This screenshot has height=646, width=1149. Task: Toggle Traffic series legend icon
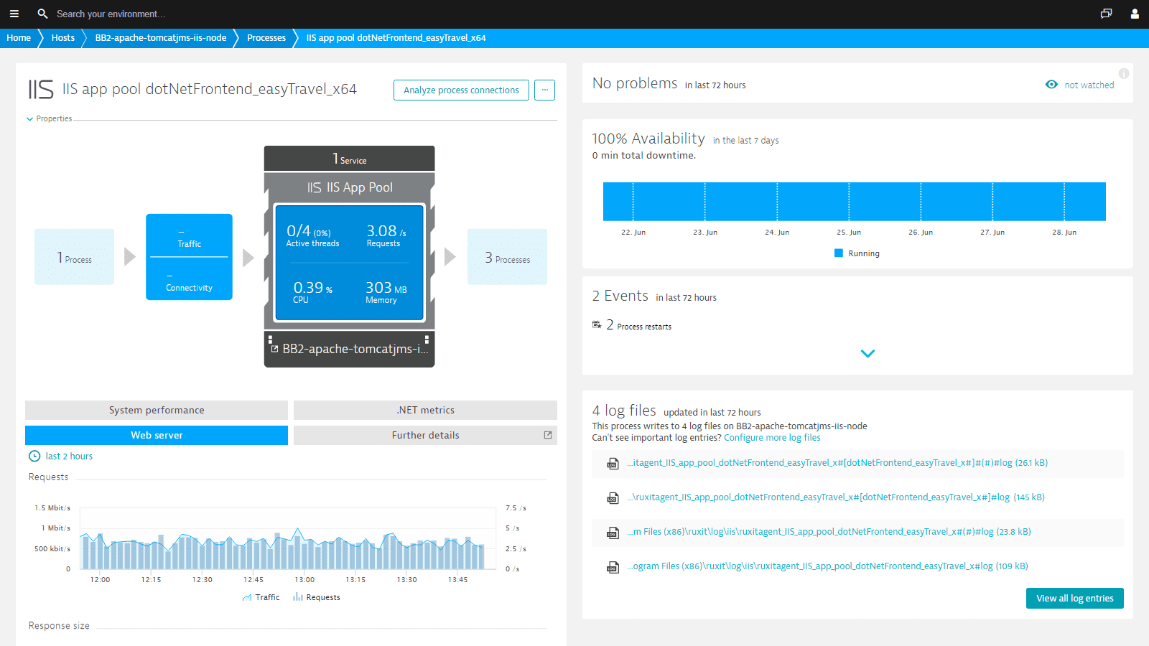pyautogui.click(x=247, y=597)
